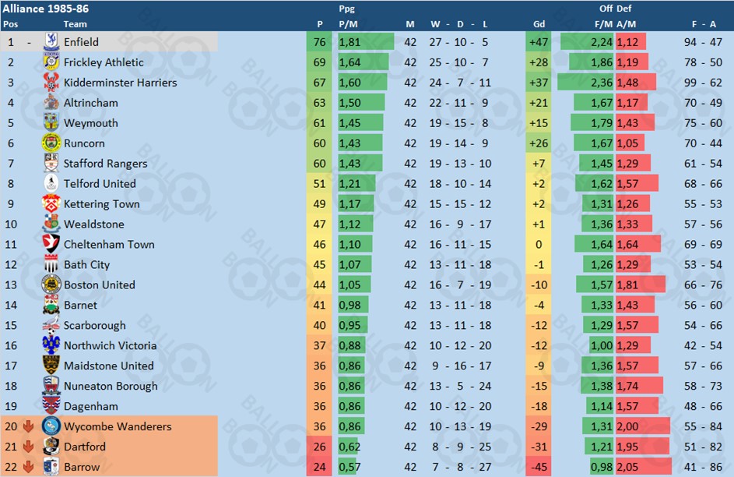Open the Frickley Athletic team name
The width and height of the screenshot is (734, 477).
tap(104, 62)
